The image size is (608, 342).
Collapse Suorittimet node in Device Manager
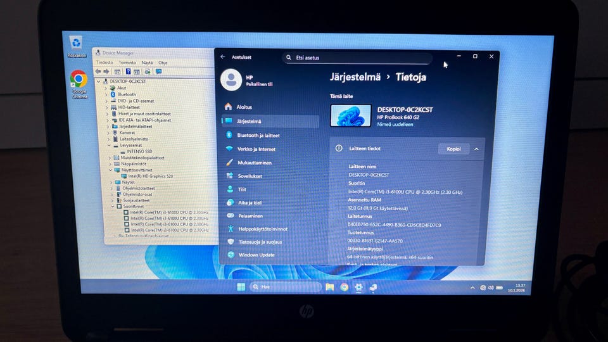[113, 206]
